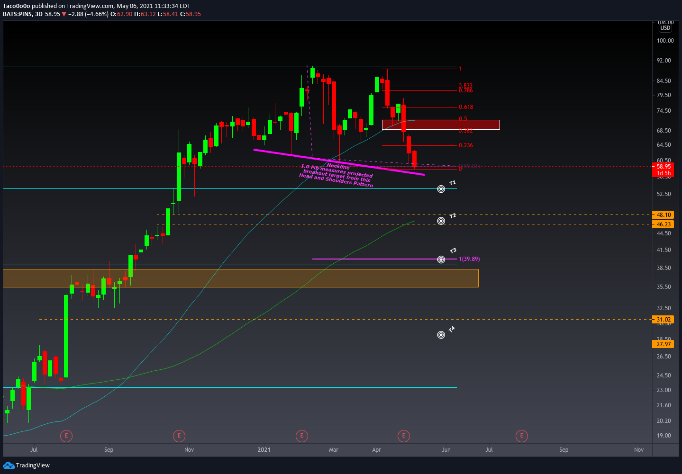Click the L:58.41 low value
This screenshot has width=682, height=474.
(168, 14)
